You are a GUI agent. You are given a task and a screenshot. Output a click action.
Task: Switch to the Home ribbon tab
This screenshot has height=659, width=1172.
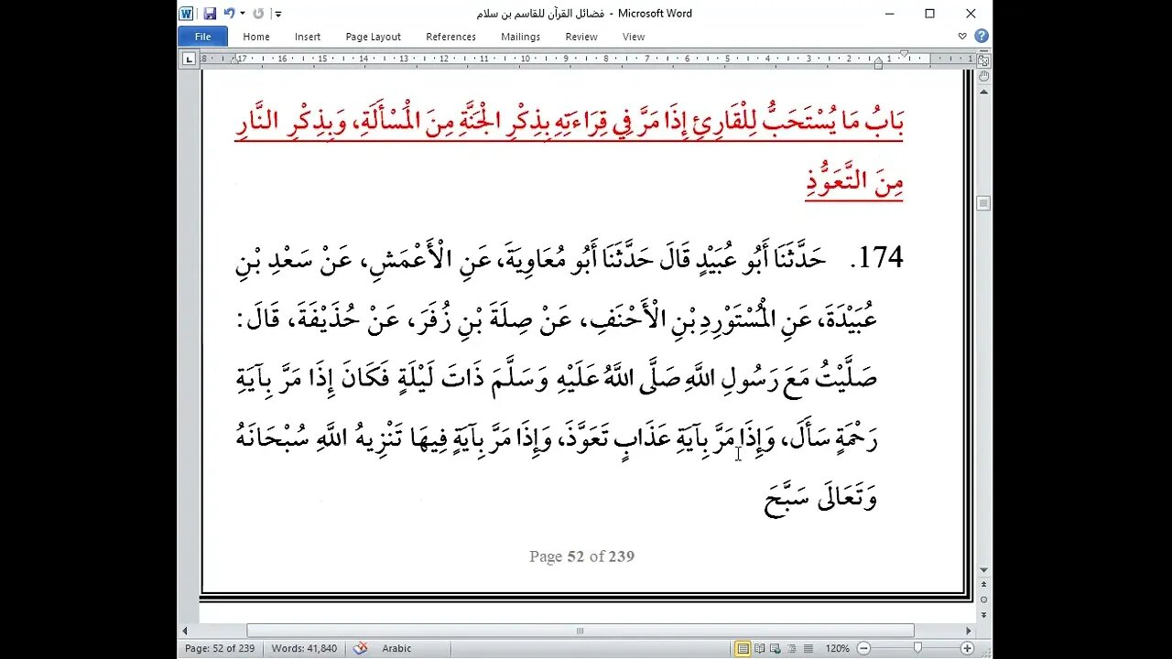pos(256,37)
